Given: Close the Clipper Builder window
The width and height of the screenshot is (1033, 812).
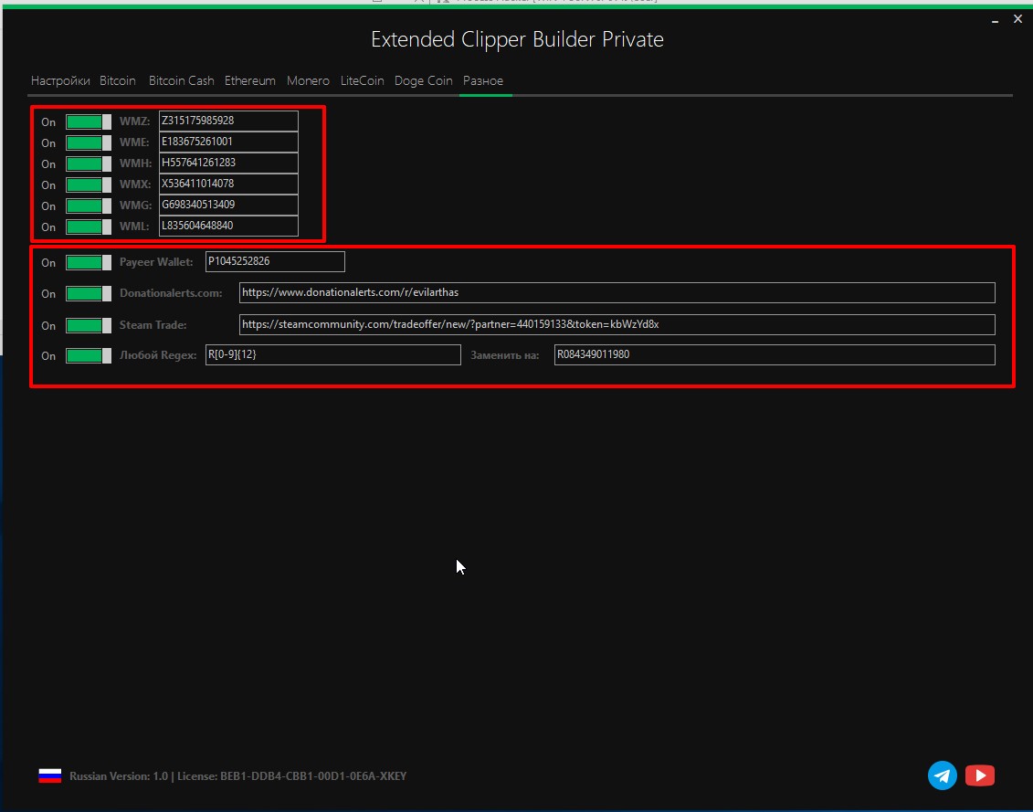Looking at the screenshot, I should click(1017, 19).
